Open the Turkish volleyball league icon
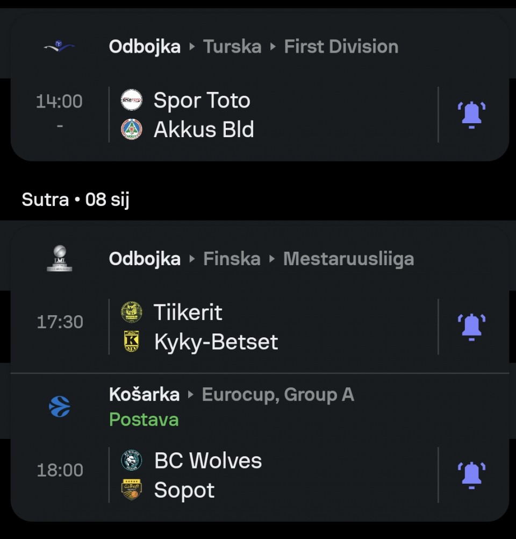This screenshot has height=539, width=516. pos(59,47)
